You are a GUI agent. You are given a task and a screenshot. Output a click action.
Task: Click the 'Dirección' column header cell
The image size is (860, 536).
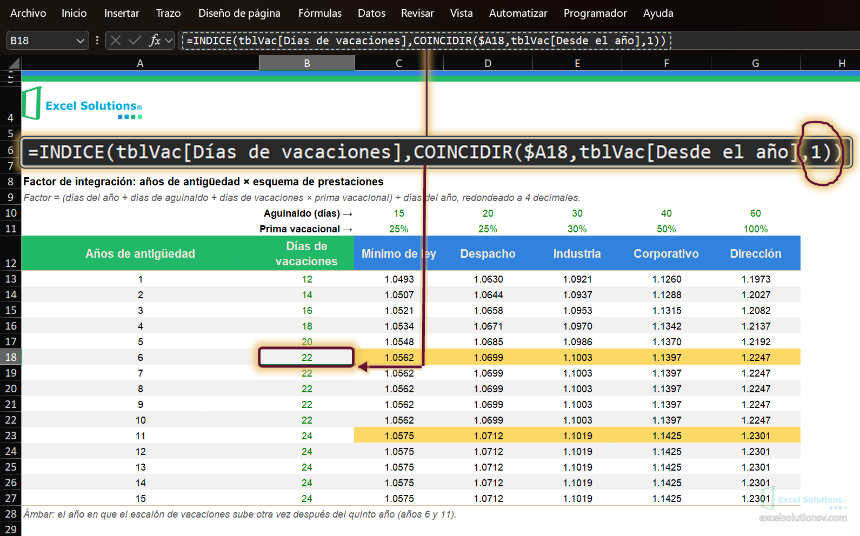tap(755, 253)
